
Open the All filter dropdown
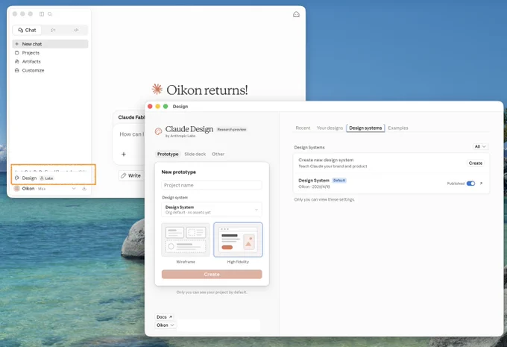480,146
